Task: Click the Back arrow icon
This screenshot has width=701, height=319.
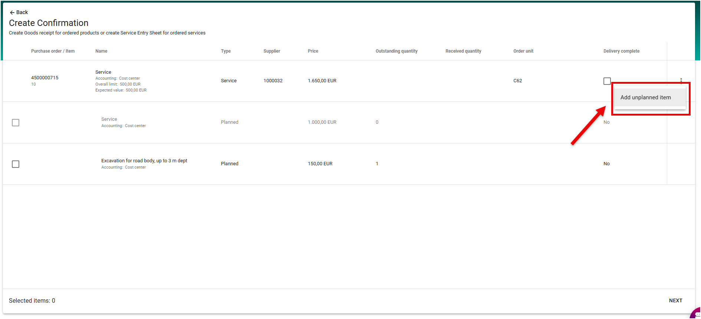Action: [x=12, y=13]
